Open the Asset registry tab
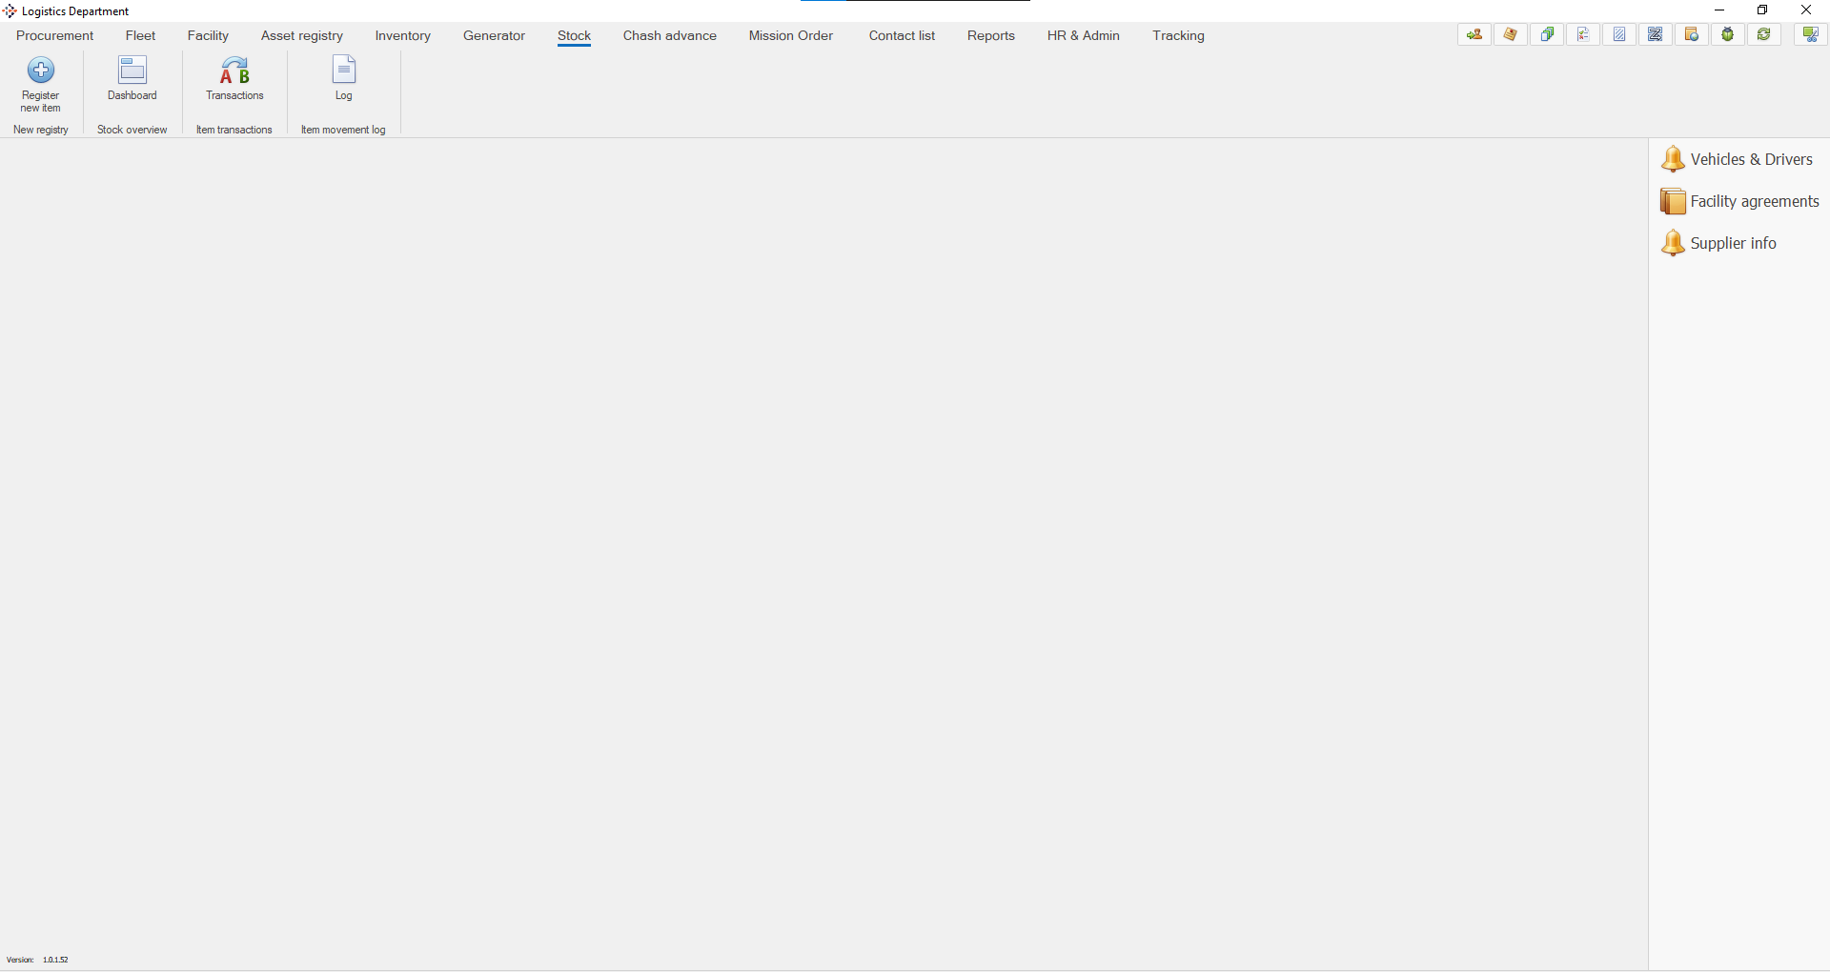The width and height of the screenshot is (1830, 972). 302,36
